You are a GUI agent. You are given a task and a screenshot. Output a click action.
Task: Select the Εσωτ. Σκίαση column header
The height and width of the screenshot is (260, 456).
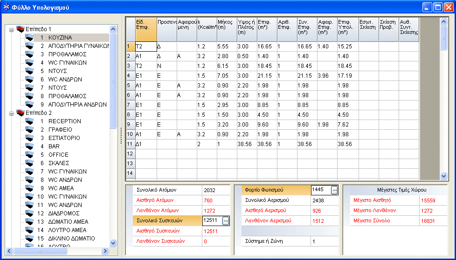coord(369,30)
